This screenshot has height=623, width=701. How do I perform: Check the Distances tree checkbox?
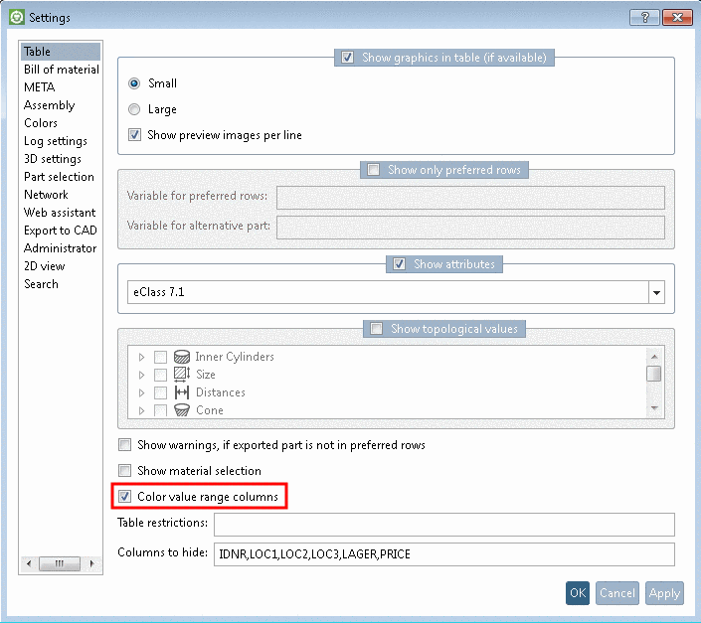(x=160, y=392)
